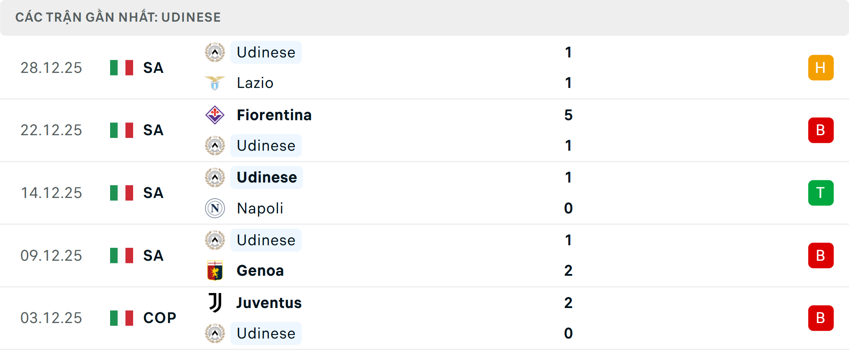Image resolution: width=849 pixels, height=350 pixels.
Task: Click the Genoa club crest icon
Action: 215,270
